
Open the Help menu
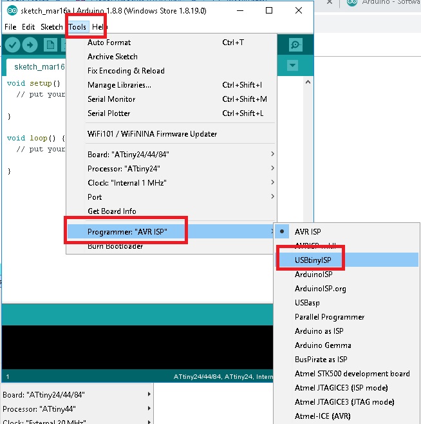[x=99, y=27]
